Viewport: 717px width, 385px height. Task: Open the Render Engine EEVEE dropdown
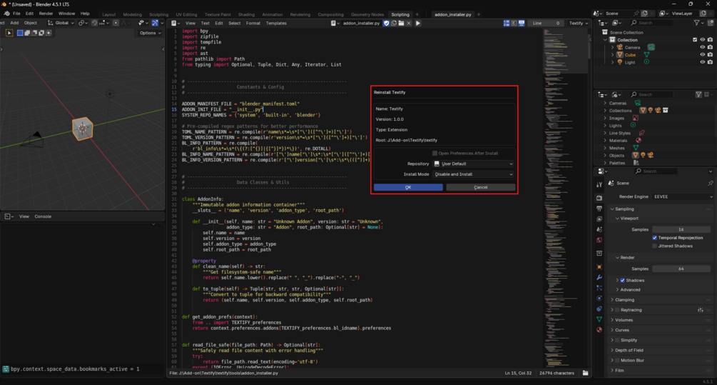point(683,197)
